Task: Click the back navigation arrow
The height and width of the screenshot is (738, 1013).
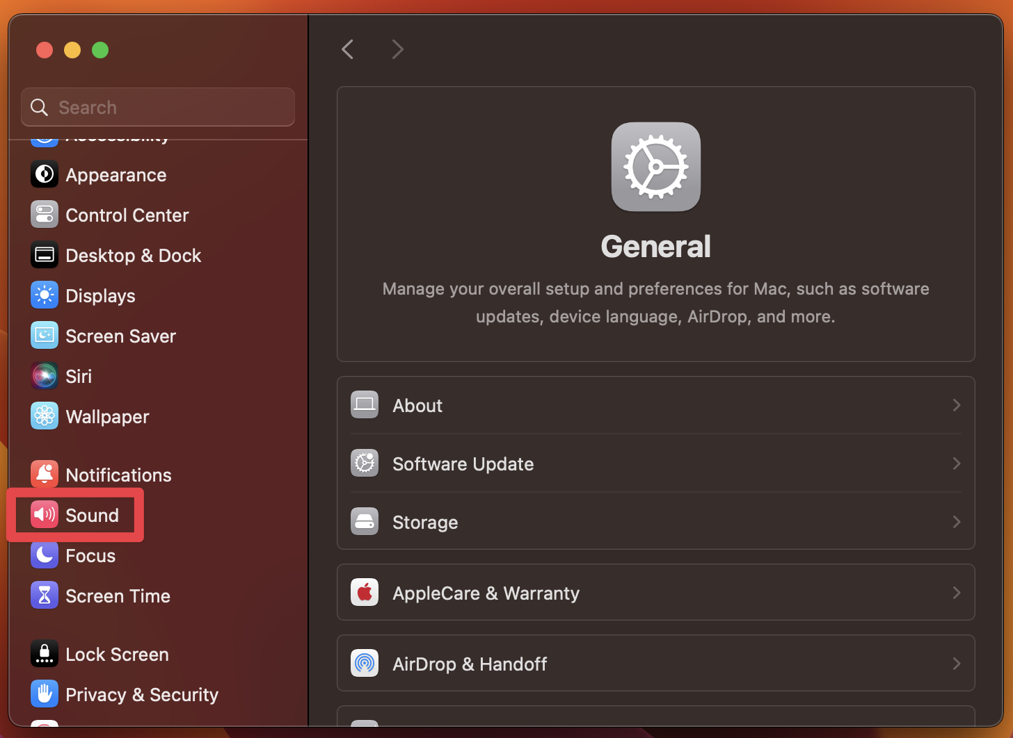Action: pos(348,49)
